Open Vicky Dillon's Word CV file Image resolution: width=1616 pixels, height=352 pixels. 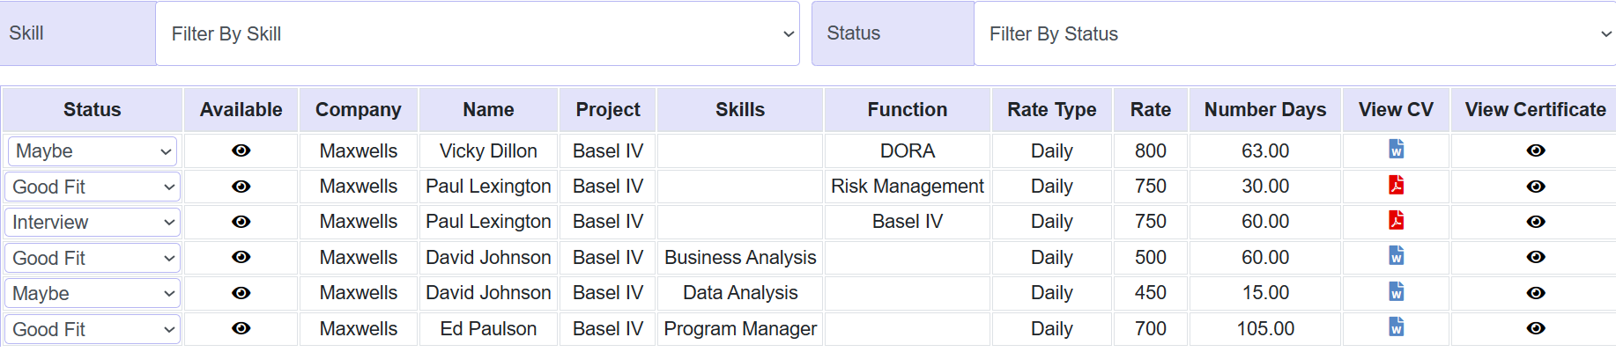tap(1396, 150)
